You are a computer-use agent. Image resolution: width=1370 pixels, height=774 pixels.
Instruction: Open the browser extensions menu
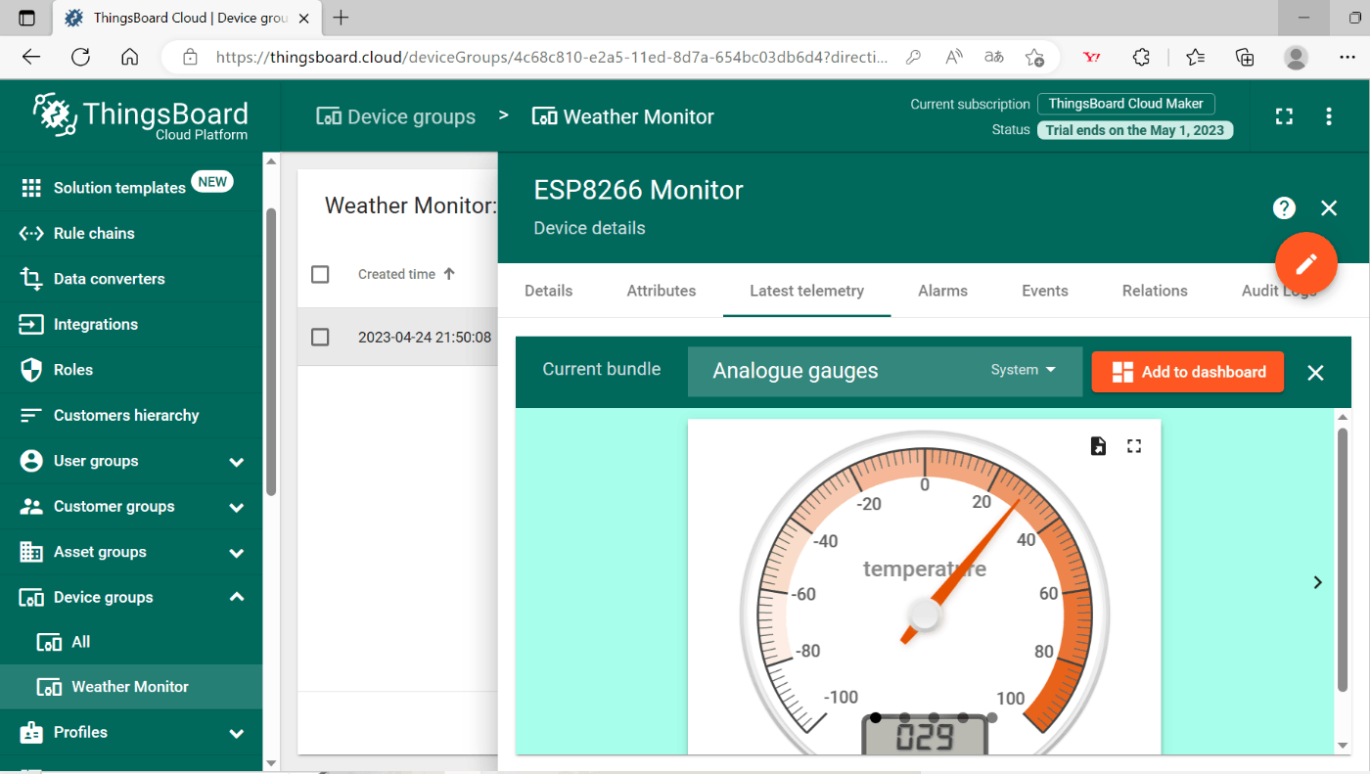pyautogui.click(x=1141, y=57)
